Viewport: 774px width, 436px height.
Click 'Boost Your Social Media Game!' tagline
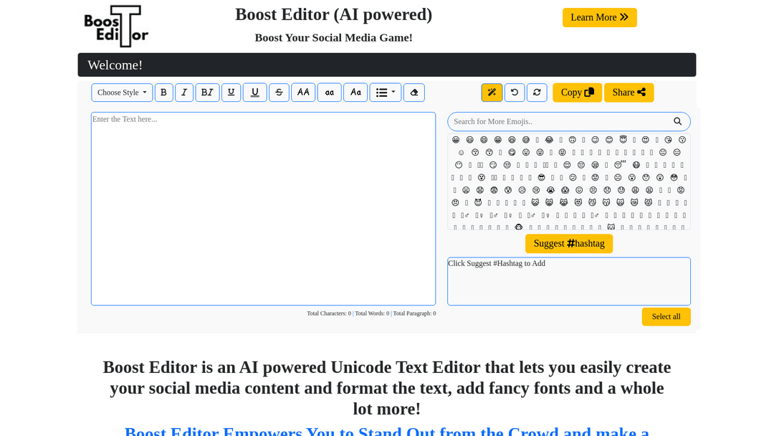click(x=334, y=37)
